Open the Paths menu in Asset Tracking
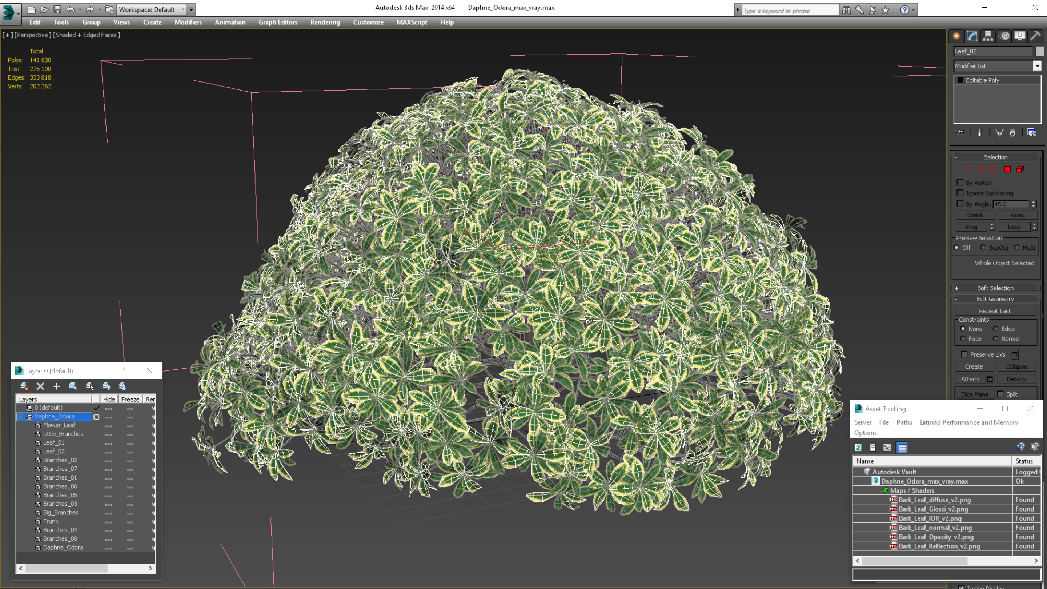The image size is (1047, 589). point(904,422)
